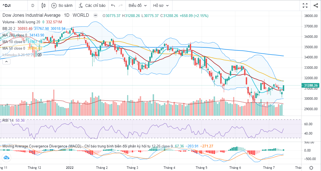321x171 pixels.
Task: Open the candlestick chart type selector
Action: pos(43,5)
